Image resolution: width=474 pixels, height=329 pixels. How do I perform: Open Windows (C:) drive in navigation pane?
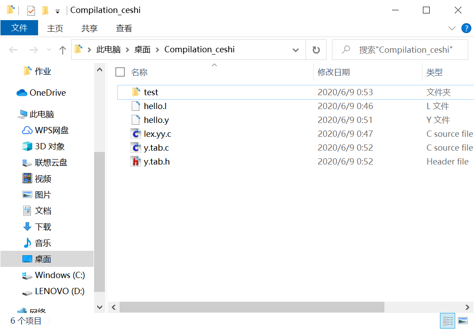pos(53,275)
